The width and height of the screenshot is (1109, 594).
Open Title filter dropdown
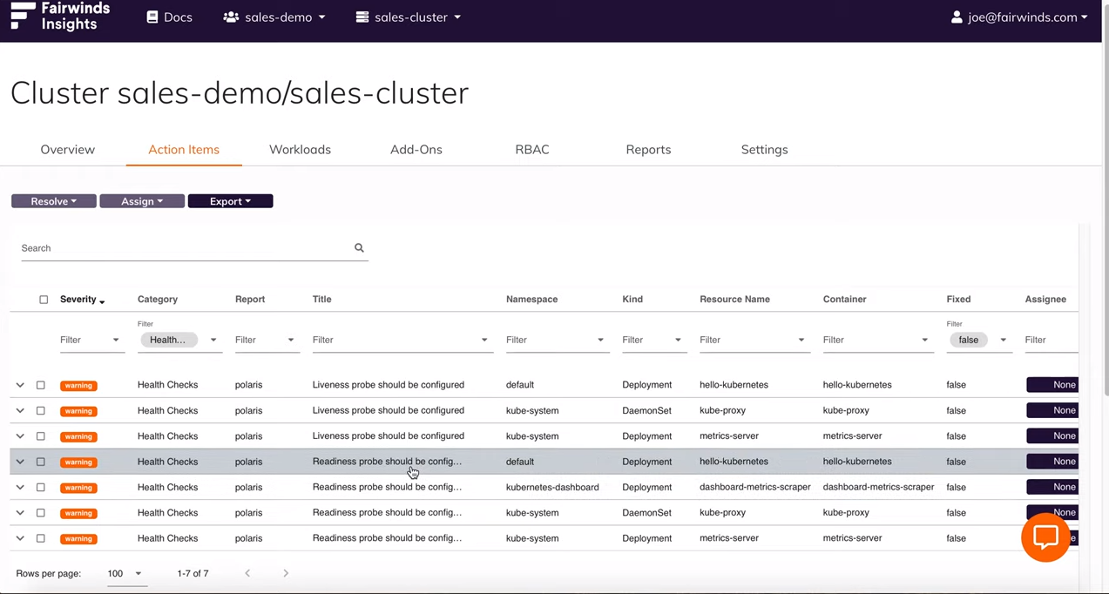click(x=402, y=340)
